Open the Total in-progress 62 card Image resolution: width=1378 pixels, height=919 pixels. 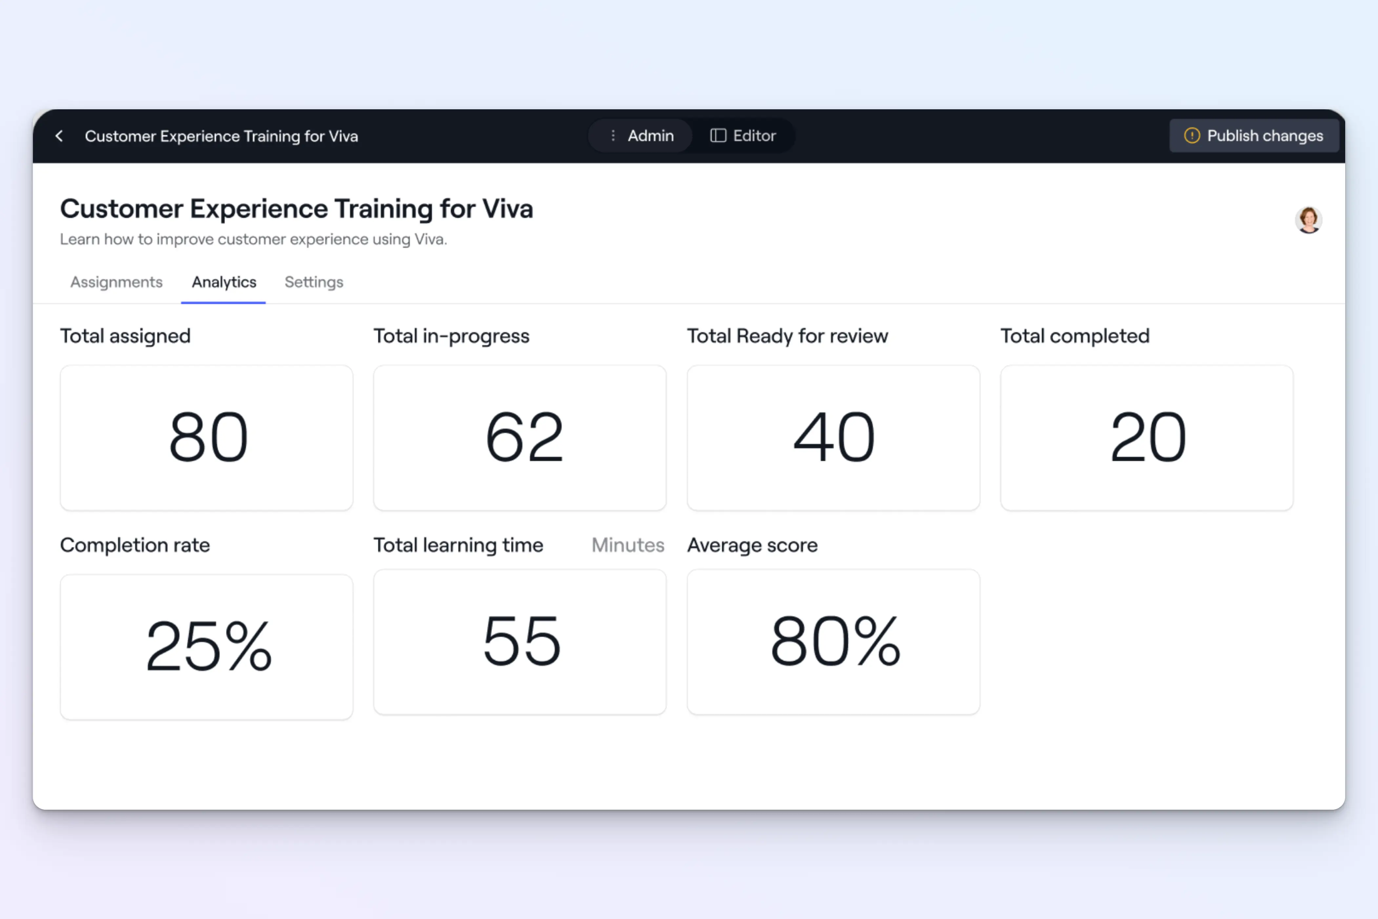[x=520, y=438]
